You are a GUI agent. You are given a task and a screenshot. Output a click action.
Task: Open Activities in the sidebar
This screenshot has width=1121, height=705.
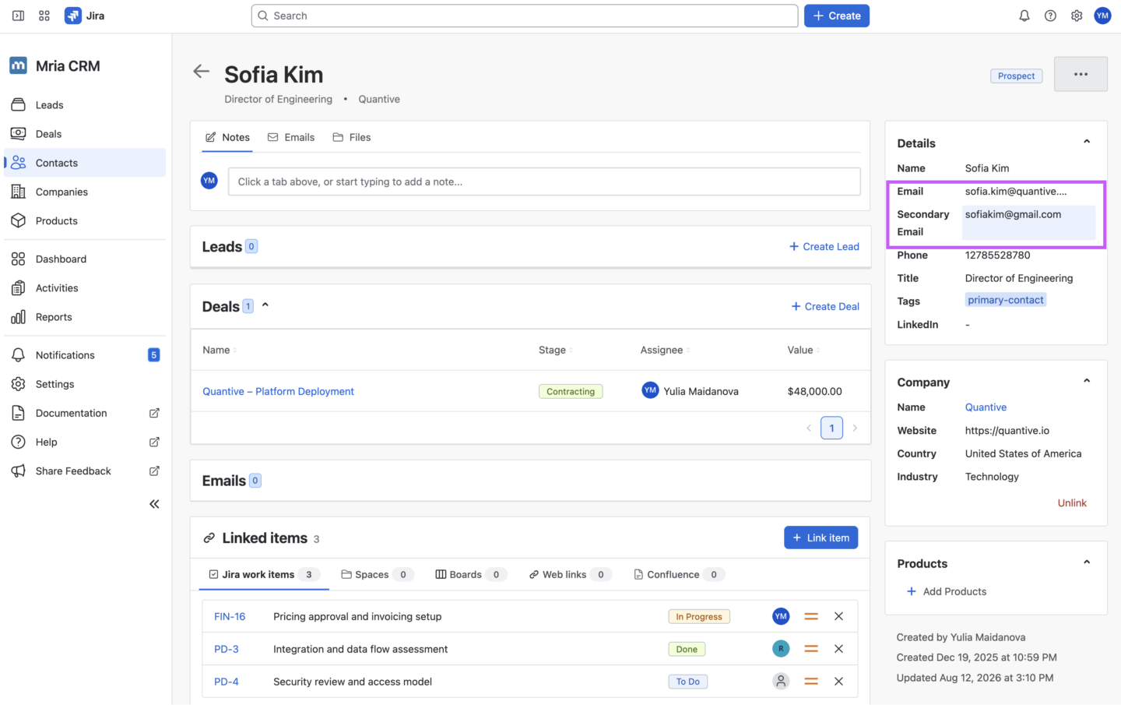click(85, 288)
